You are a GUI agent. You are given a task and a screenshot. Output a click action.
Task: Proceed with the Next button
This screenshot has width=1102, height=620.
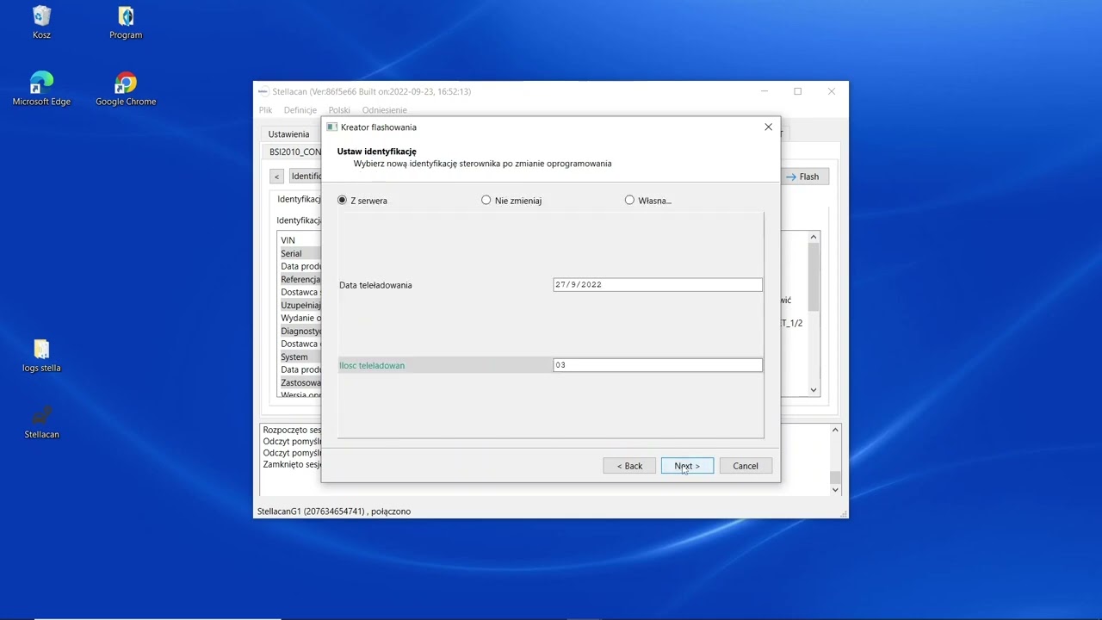pyautogui.click(x=687, y=466)
